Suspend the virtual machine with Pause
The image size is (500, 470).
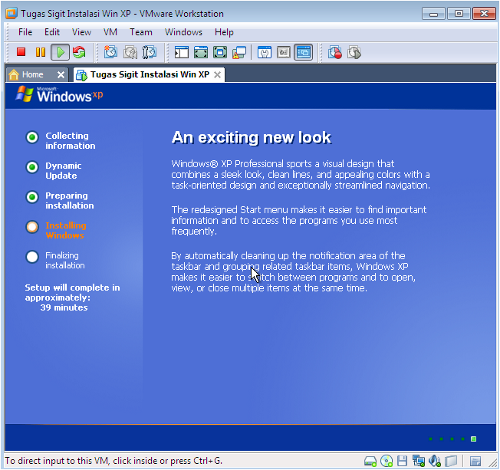click(41, 52)
